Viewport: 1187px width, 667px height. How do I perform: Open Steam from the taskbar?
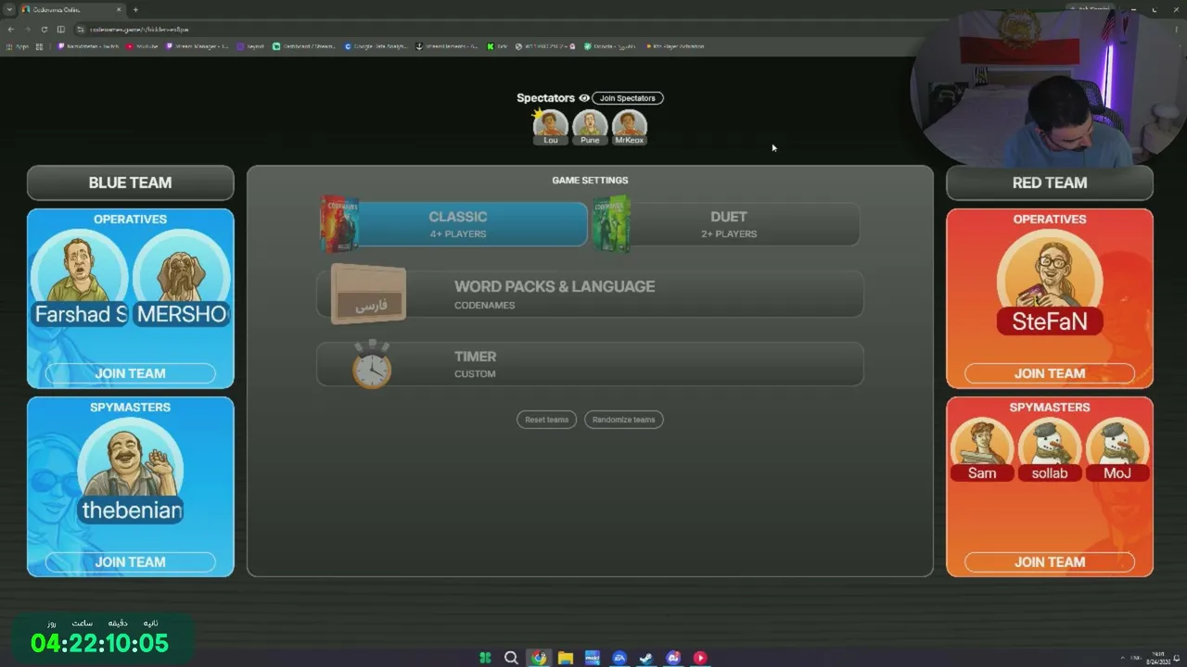(x=646, y=658)
